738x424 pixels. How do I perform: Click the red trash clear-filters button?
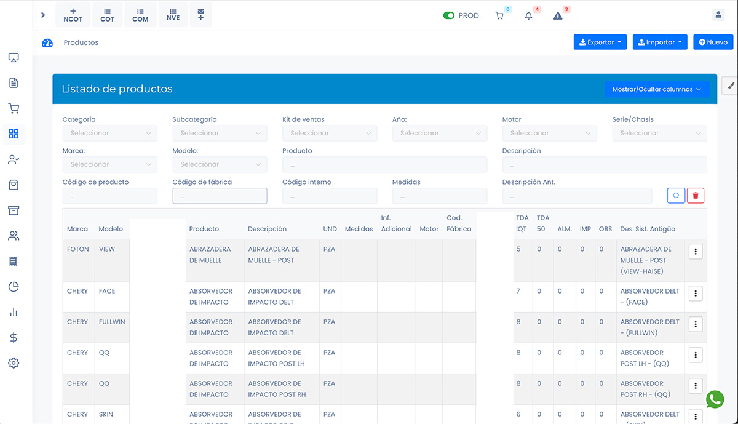pos(696,196)
